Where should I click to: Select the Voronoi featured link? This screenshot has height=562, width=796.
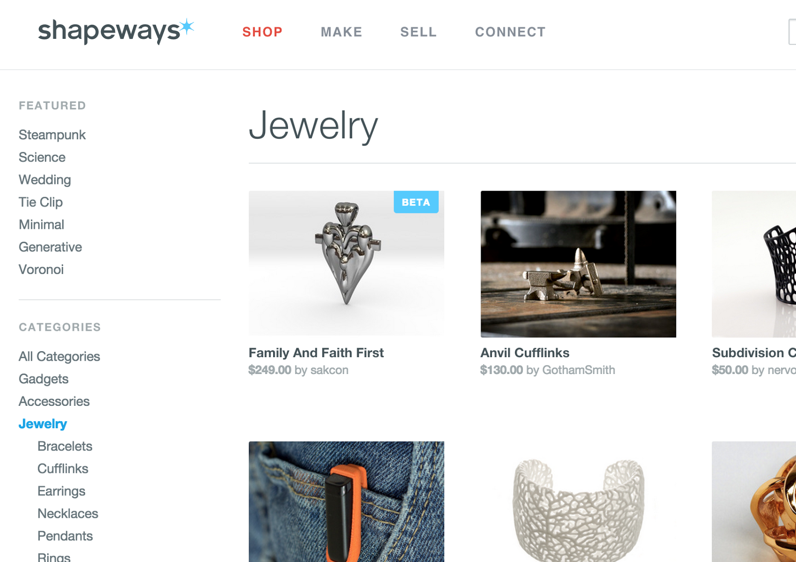[x=41, y=270]
